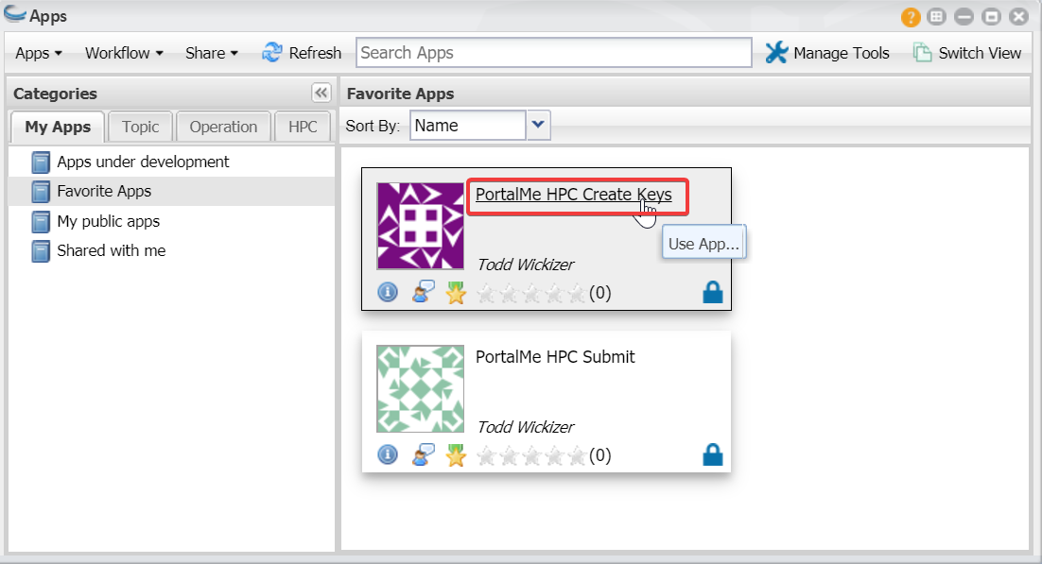This screenshot has height=564, width=1042.
Task: Expand the Apps menu
Action: click(39, 53)
